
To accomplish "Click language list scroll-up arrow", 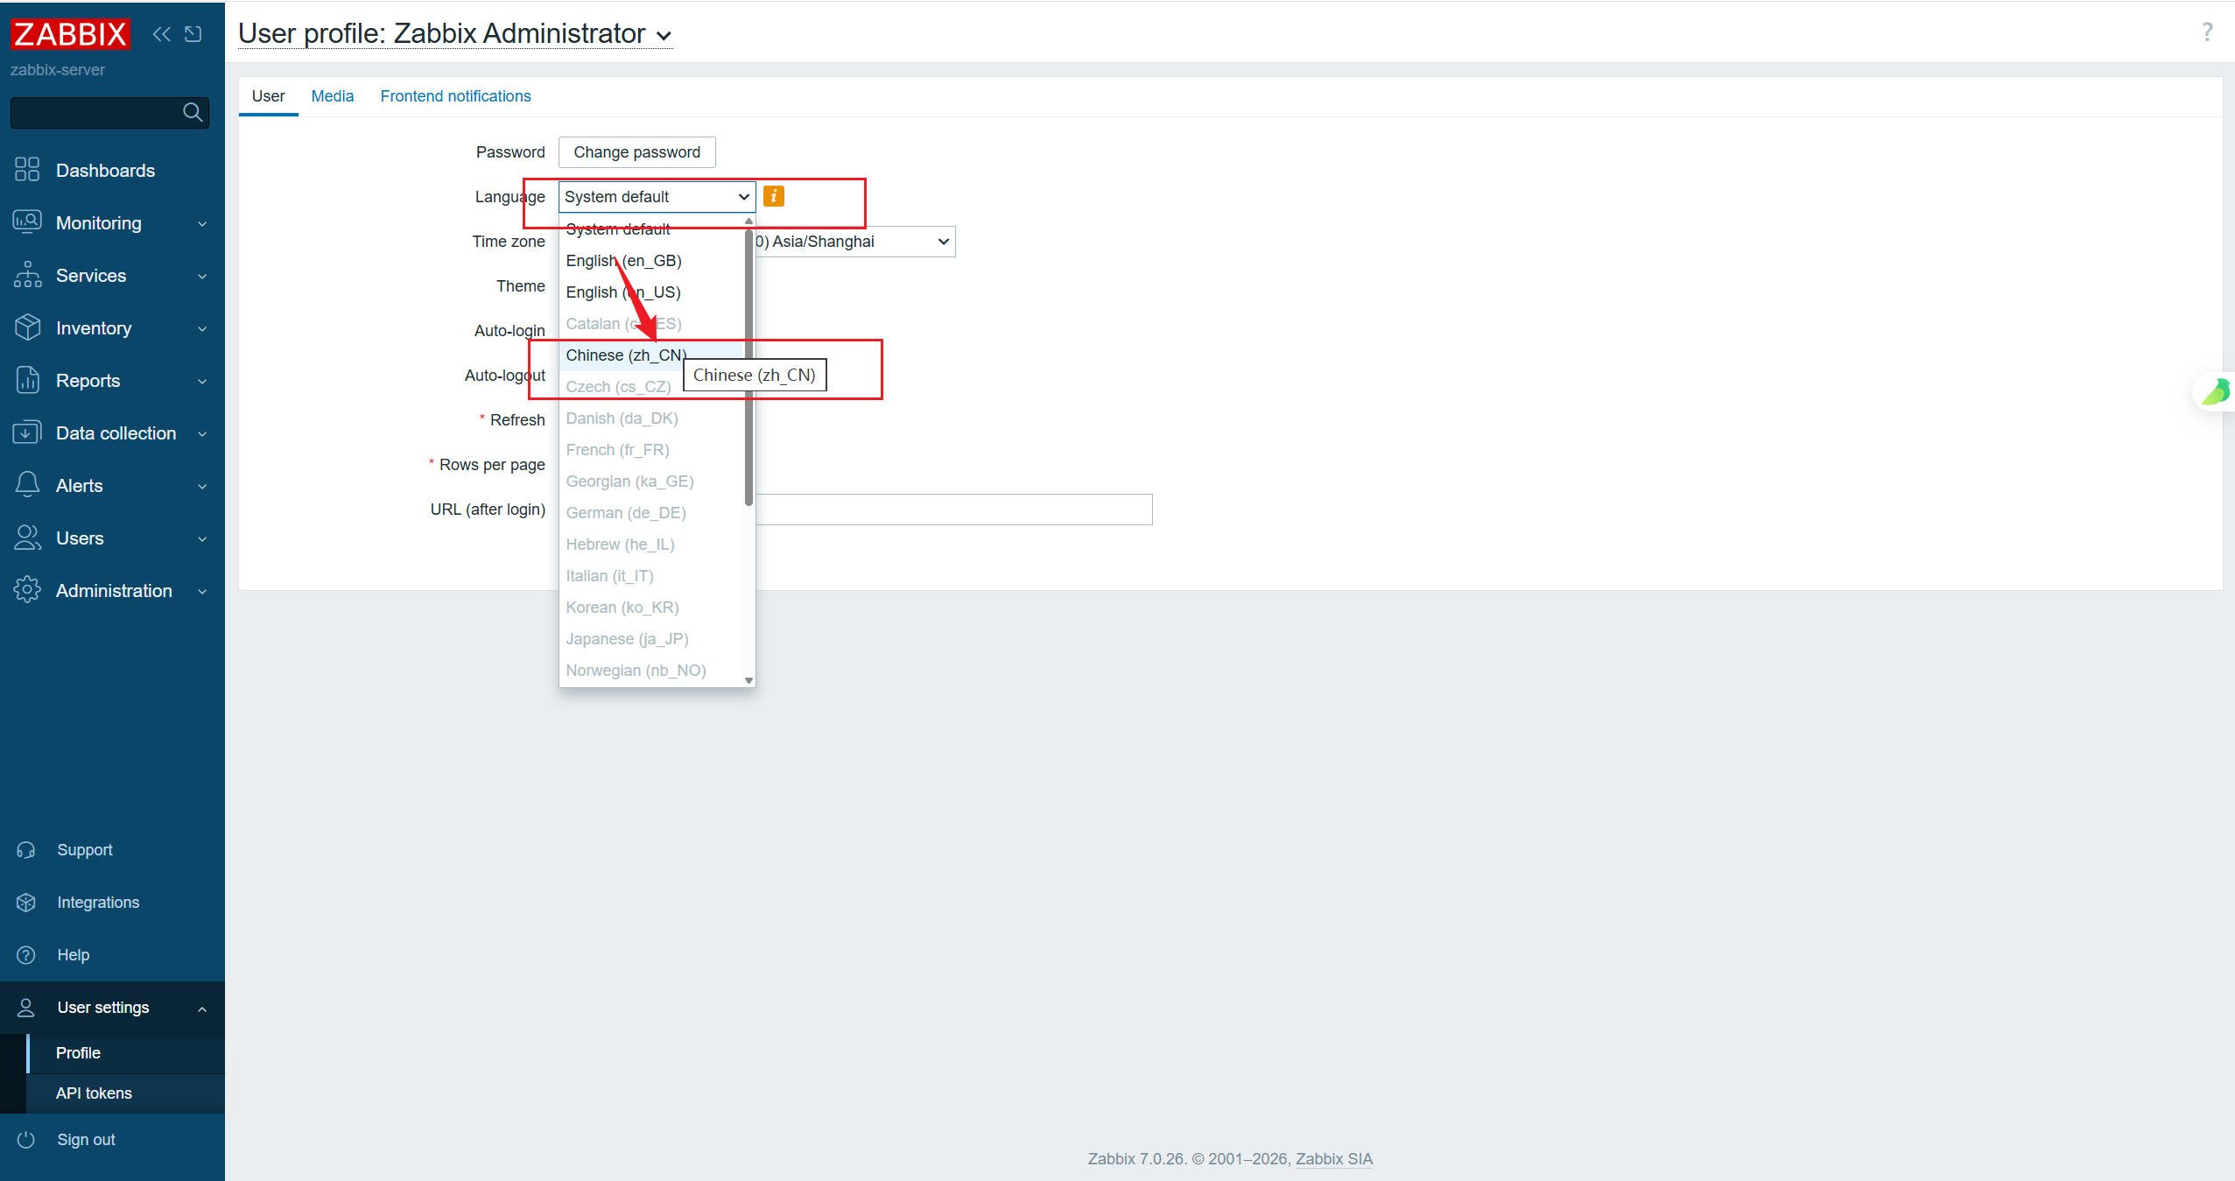I will coord(749,221).
